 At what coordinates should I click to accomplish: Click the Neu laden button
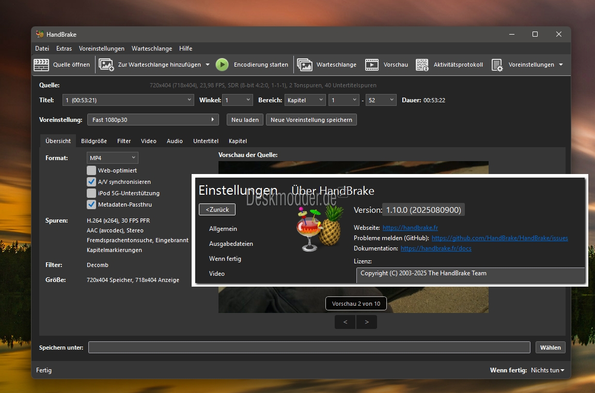click(245, 119)
